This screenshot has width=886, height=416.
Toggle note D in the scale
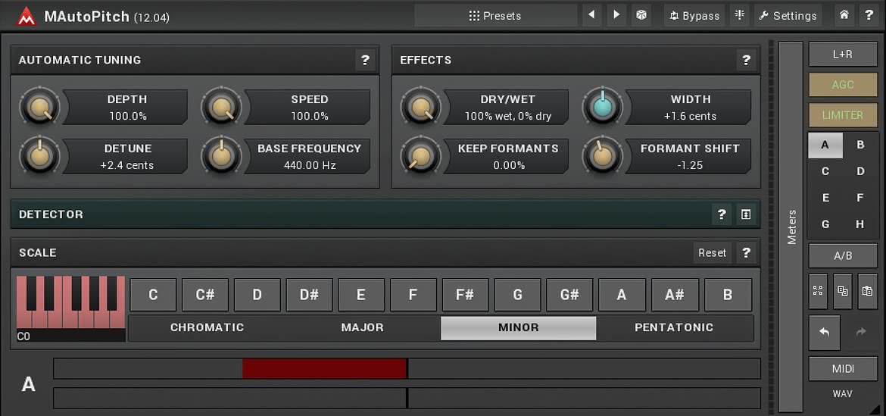[x=257, y=295]
